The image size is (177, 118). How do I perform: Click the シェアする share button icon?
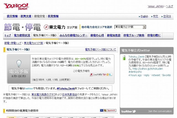pos(101,75)
